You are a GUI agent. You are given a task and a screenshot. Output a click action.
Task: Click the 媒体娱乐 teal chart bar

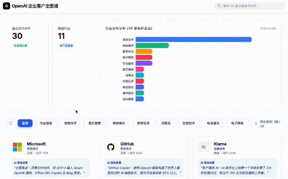140,93
